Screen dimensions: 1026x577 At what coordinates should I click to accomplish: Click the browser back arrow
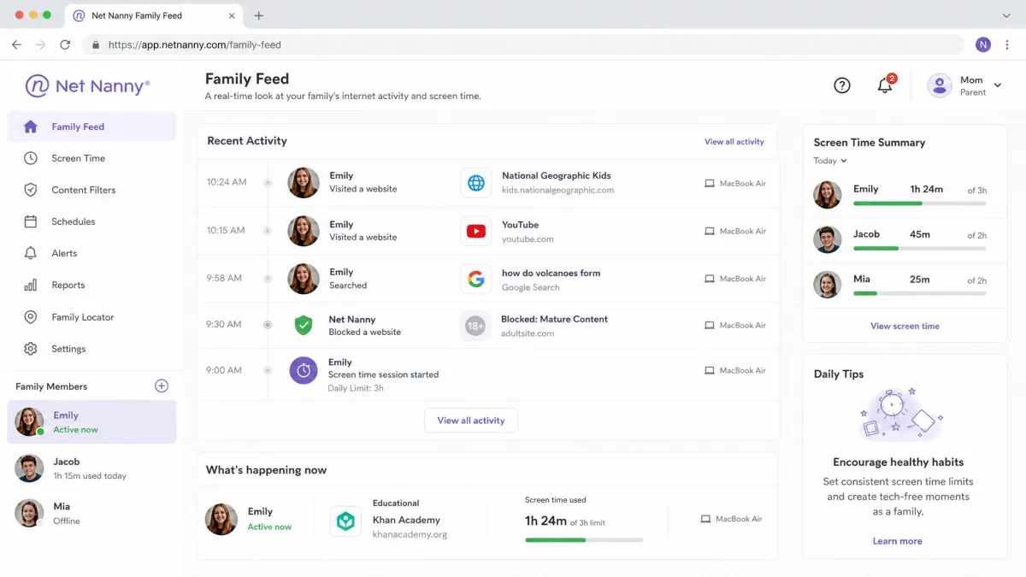pos(16,44)
